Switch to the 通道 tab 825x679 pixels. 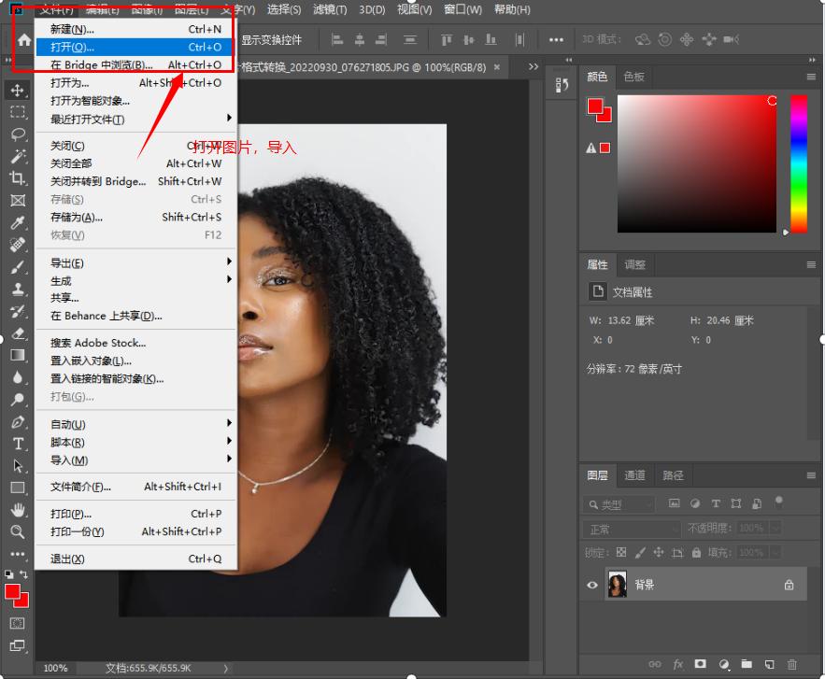(634, 475)
